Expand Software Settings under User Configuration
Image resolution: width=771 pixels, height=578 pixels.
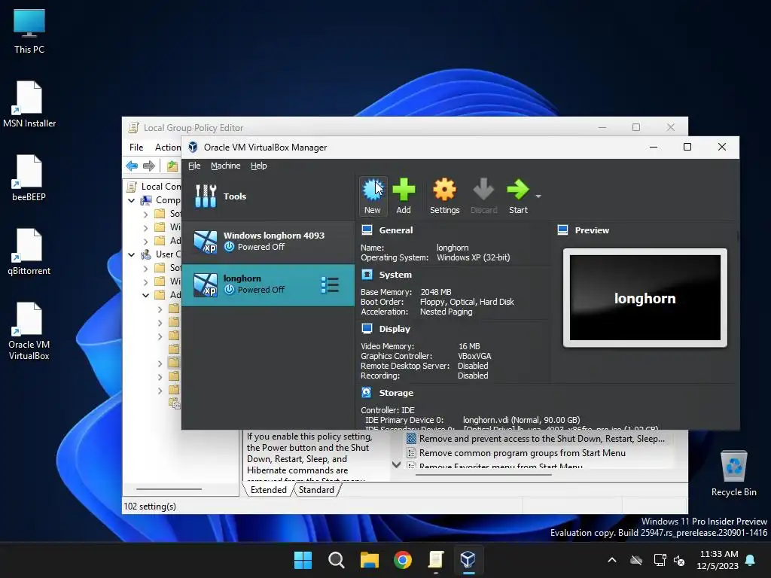(145, 269)
